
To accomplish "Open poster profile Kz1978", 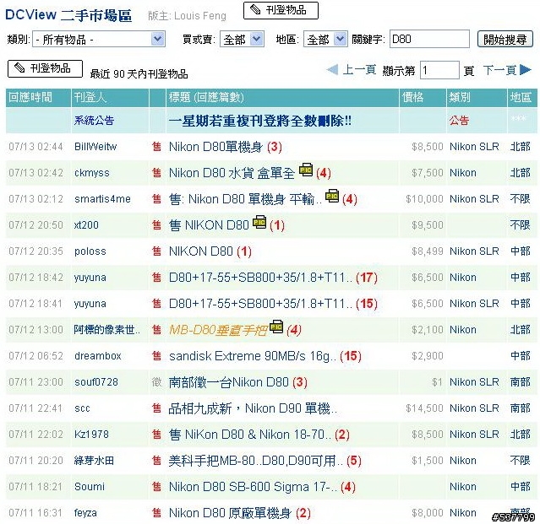I will point(91,435).
